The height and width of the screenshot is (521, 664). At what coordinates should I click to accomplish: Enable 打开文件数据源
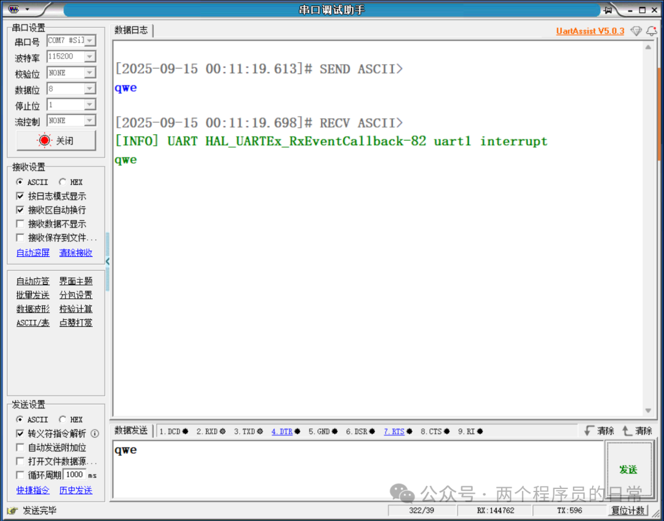pos(20,461)
